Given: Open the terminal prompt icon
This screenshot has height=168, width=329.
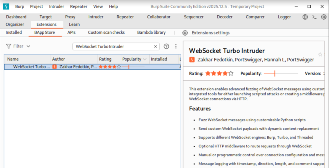Looking at the screenshot, I should (314, 17).
